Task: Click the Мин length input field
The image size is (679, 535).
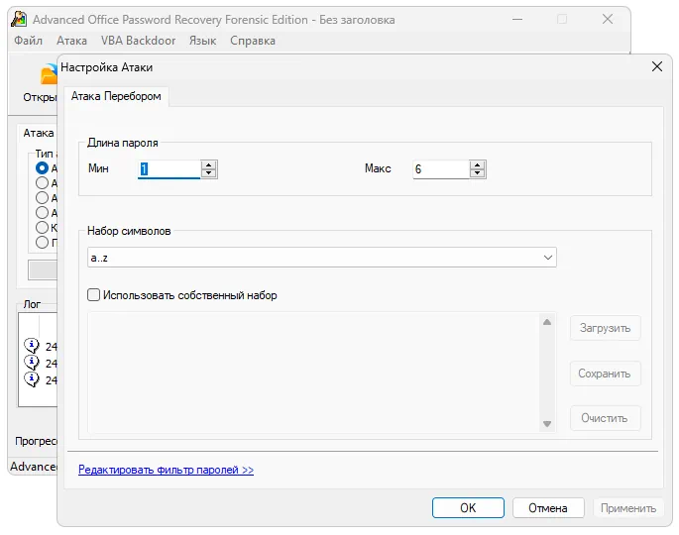Action: (x=170, y=168)
